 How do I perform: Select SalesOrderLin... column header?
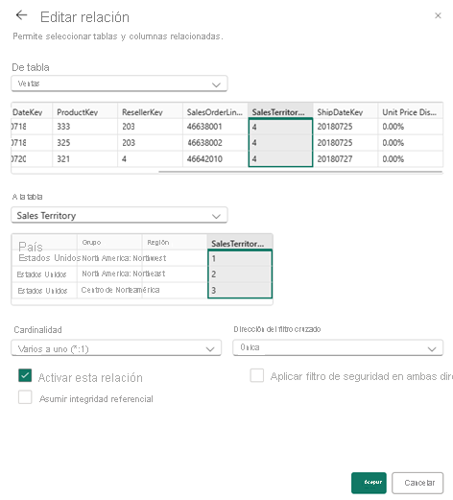click(x=215, y=111)
